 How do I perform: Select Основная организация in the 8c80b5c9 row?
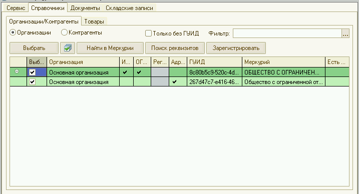83,72
